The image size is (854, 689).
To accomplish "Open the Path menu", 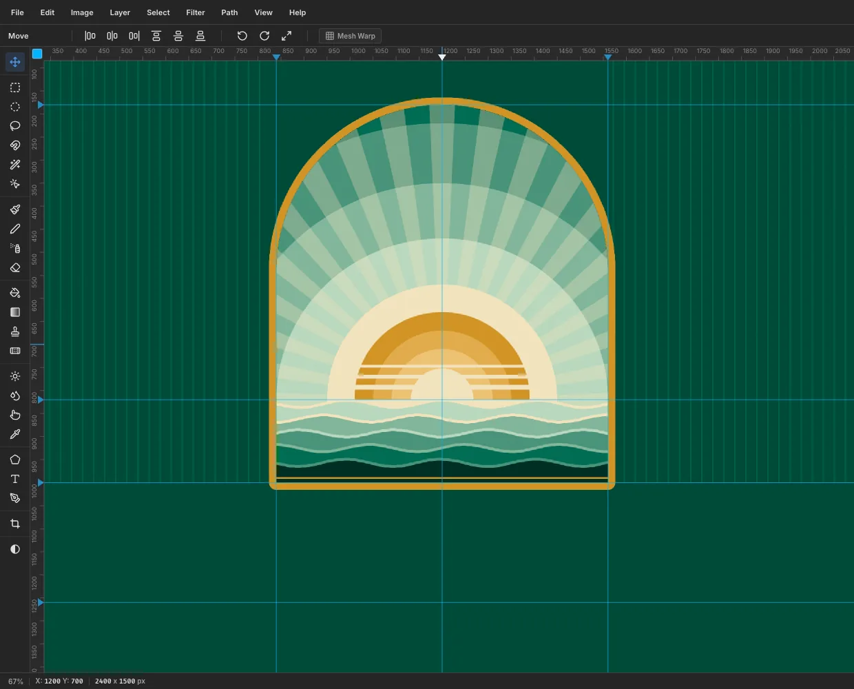I will click(x=229, y=12).
